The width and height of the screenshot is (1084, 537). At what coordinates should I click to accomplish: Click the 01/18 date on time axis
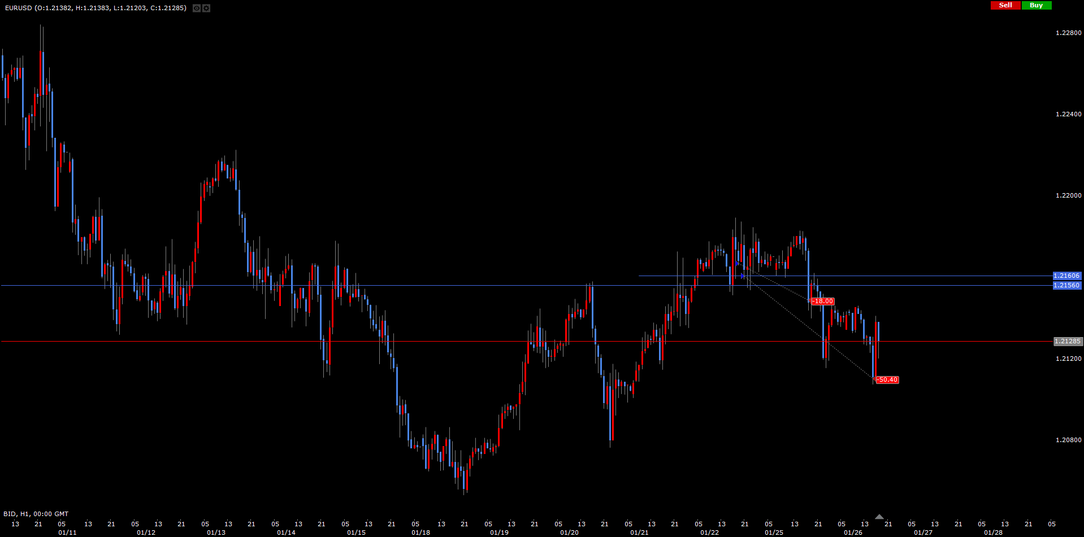pyautogui.click(x=420, y=532)
